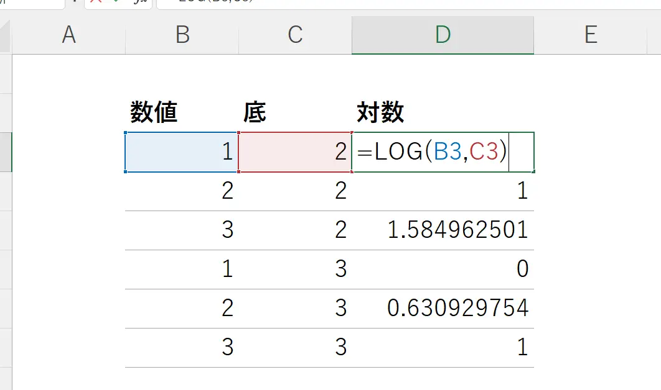
Task: Select the cell showing 1.584962501
Action: 443,230
